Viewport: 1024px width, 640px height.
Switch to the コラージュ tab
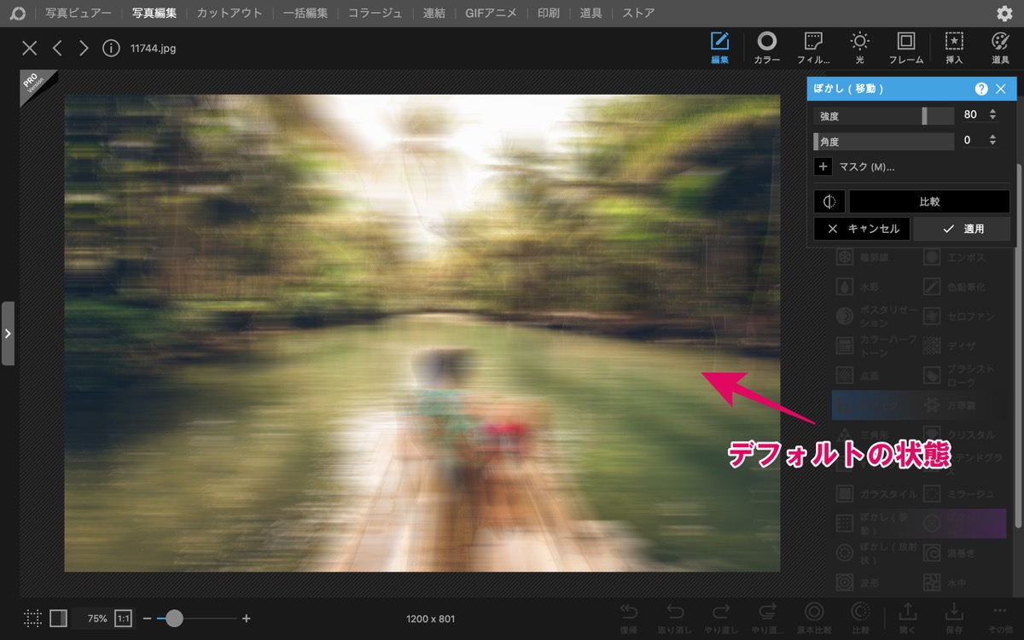coord(375,14)
